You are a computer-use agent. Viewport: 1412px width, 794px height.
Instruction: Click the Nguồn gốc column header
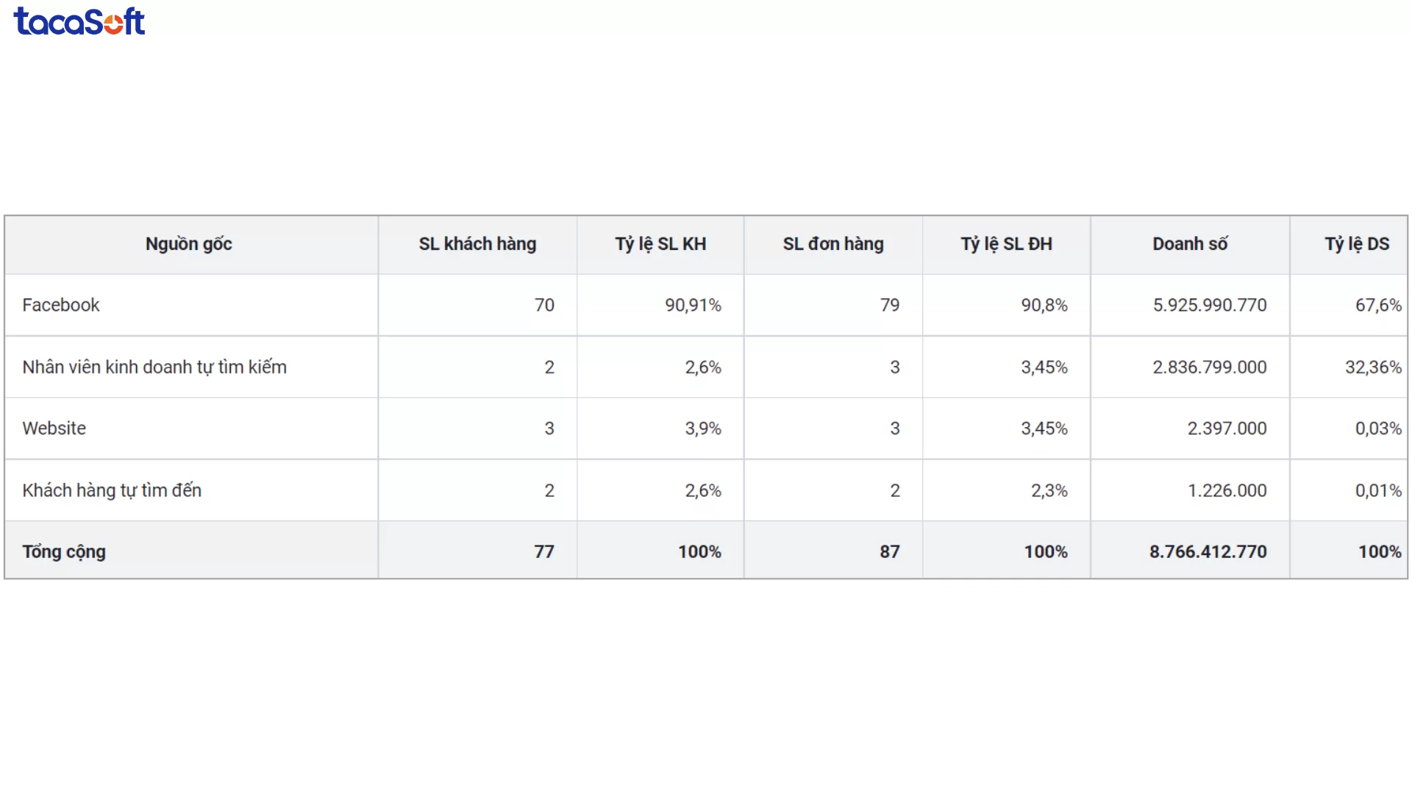point(188,244)
